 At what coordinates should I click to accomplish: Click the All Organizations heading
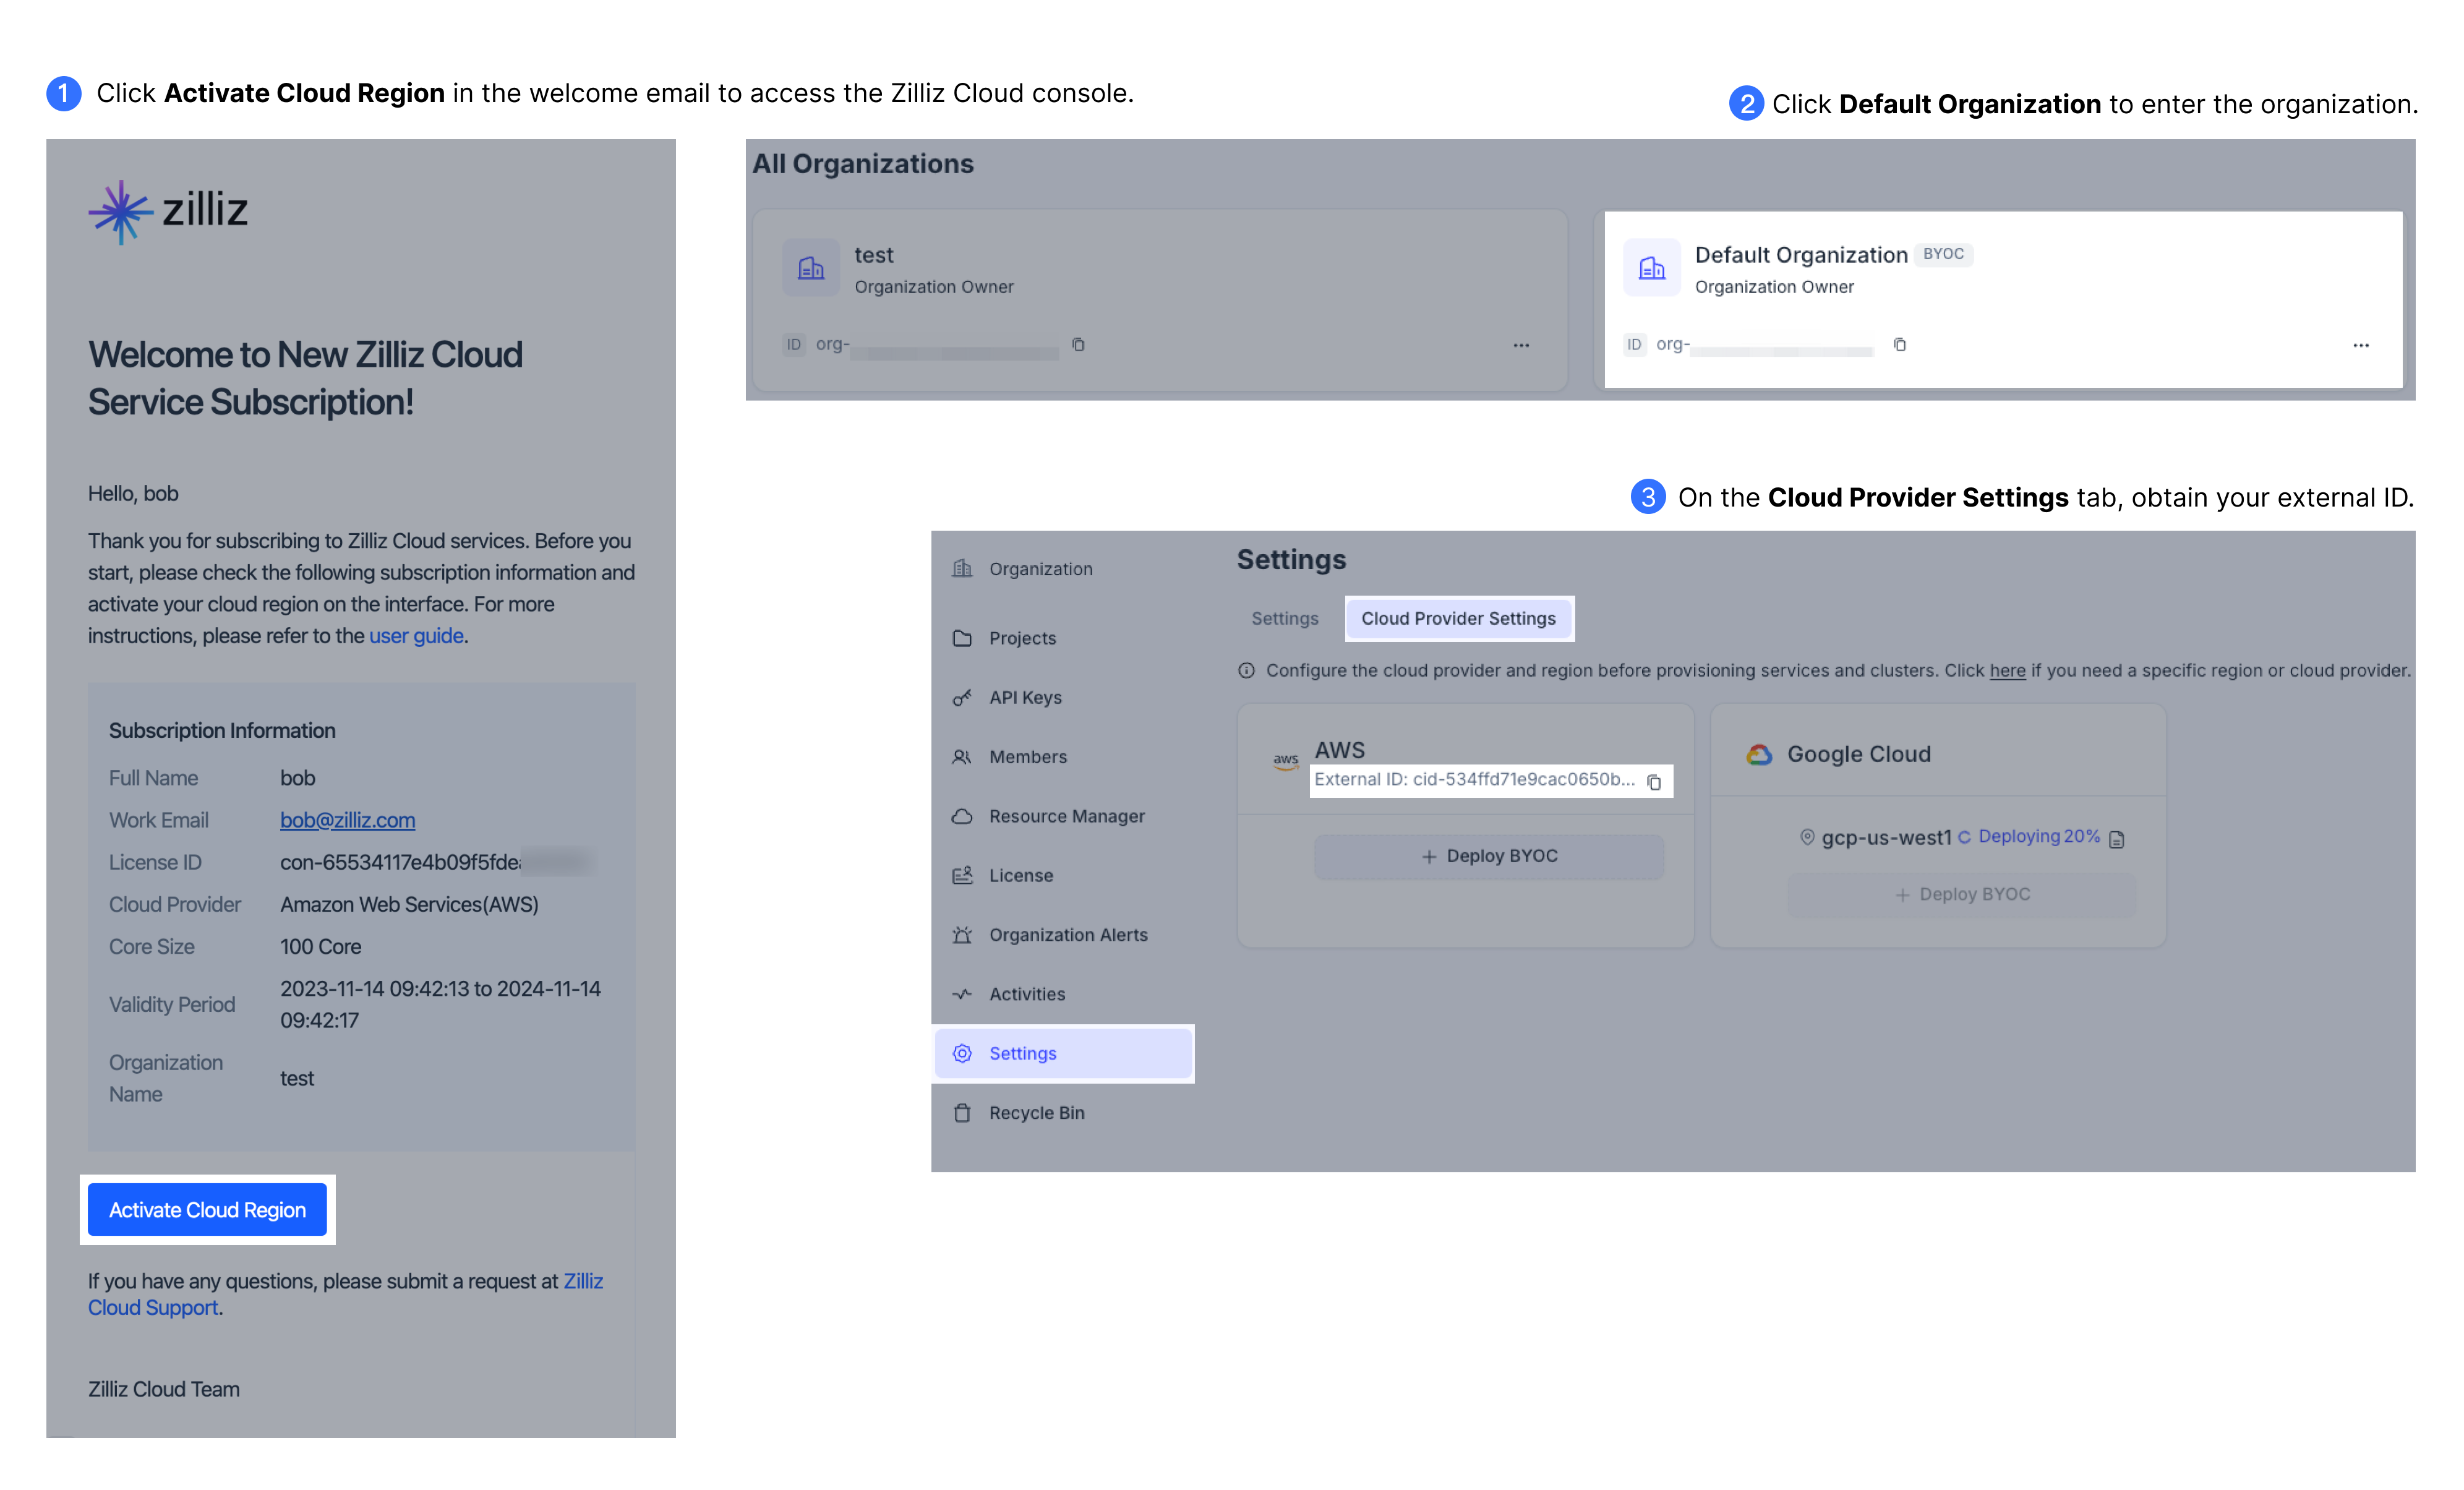point(862,163)
